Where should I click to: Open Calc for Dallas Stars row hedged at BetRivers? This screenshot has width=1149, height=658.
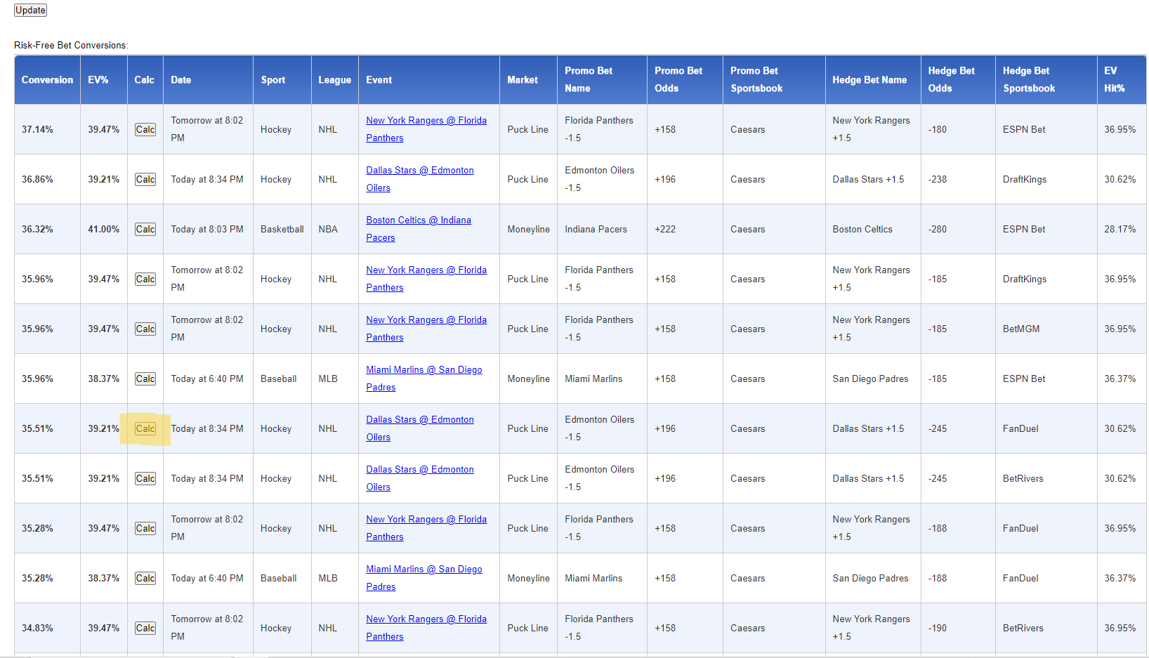(x=145, y=478)
